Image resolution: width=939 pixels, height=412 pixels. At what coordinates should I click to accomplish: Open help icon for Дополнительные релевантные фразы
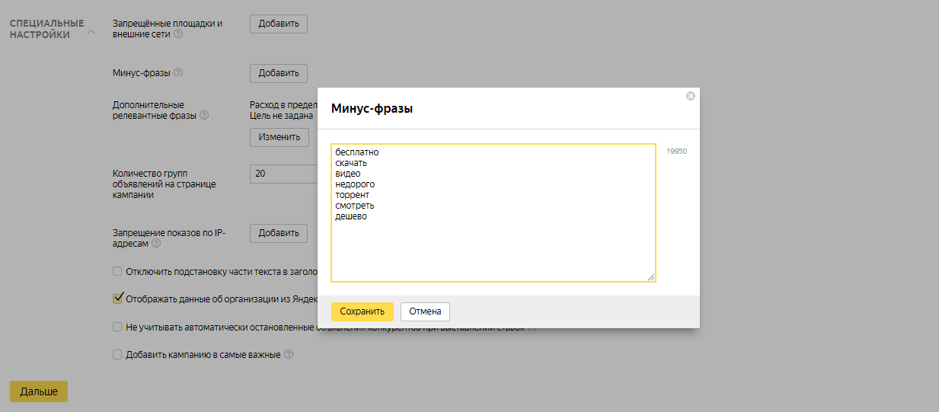(x=204, y=116)
